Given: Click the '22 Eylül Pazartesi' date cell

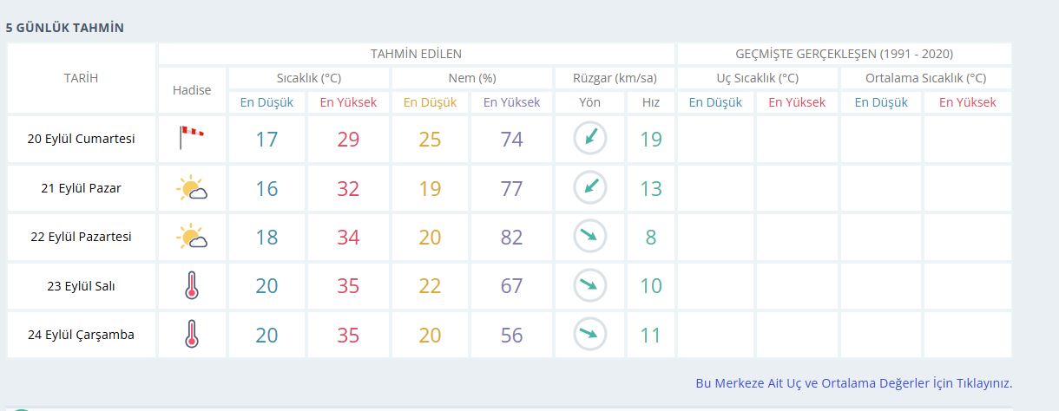Looking at the screenshot, I should (82, 236).
